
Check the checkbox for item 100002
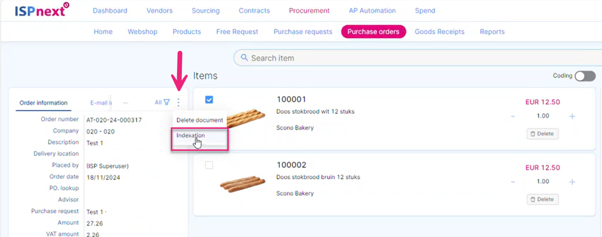[x=209, y=165]
